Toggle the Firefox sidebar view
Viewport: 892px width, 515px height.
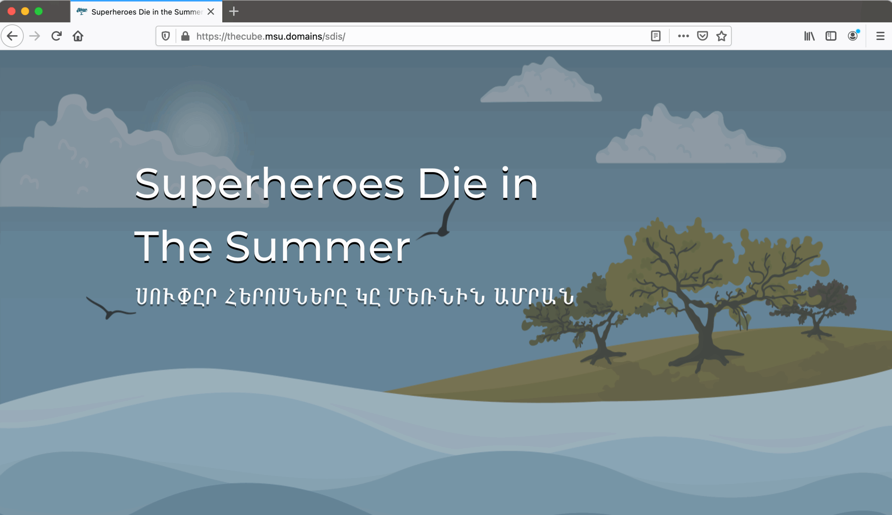click(830, 36)
